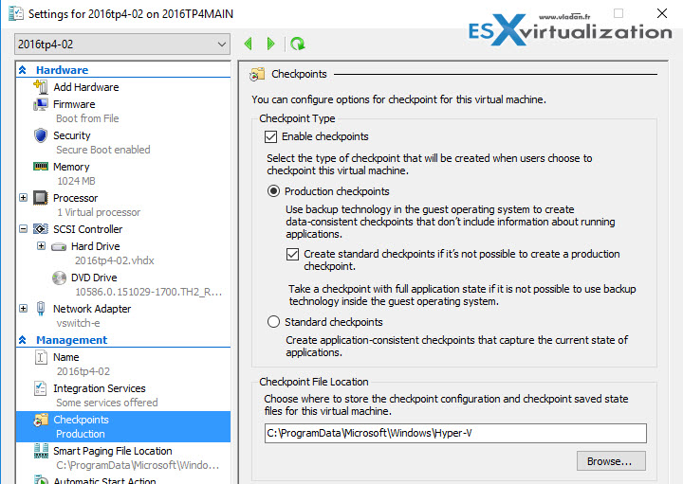The height and width of the screenshot is (484, 683).
Task: Click the Firmware monitor icon
Action: (41, 104)
